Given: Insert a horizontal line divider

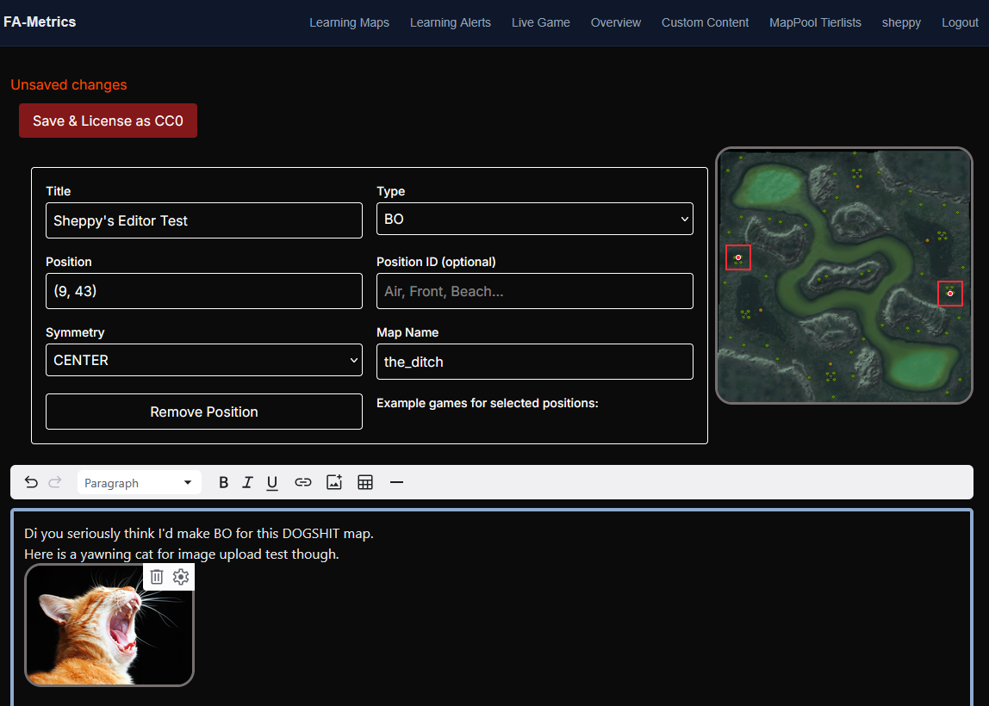Looking at the screenshot, I should pyautogui.click(x=396, y=483).
